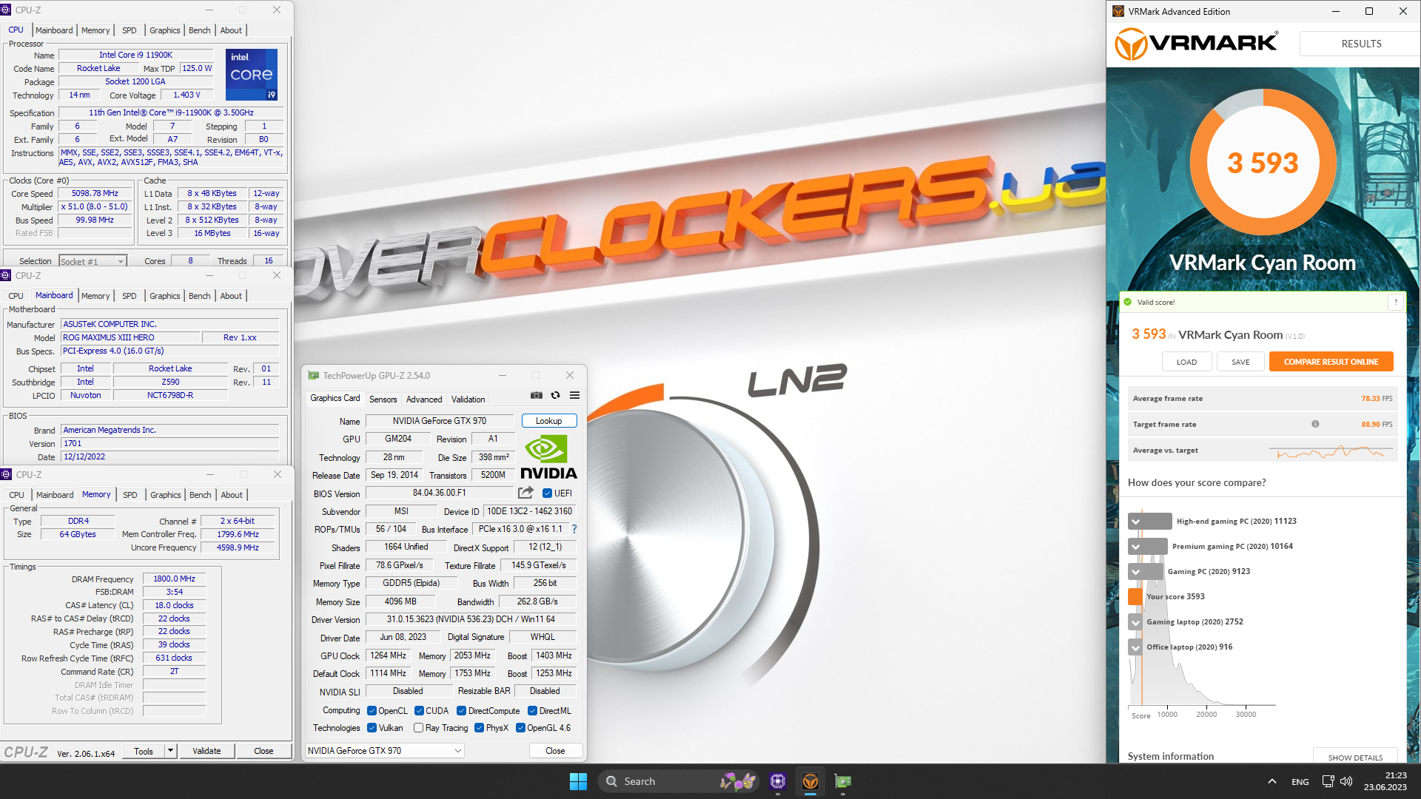Switch to Advanced tab in GPU-Z
This screenshot has height=799, width=1421.
tap(424, 399)
